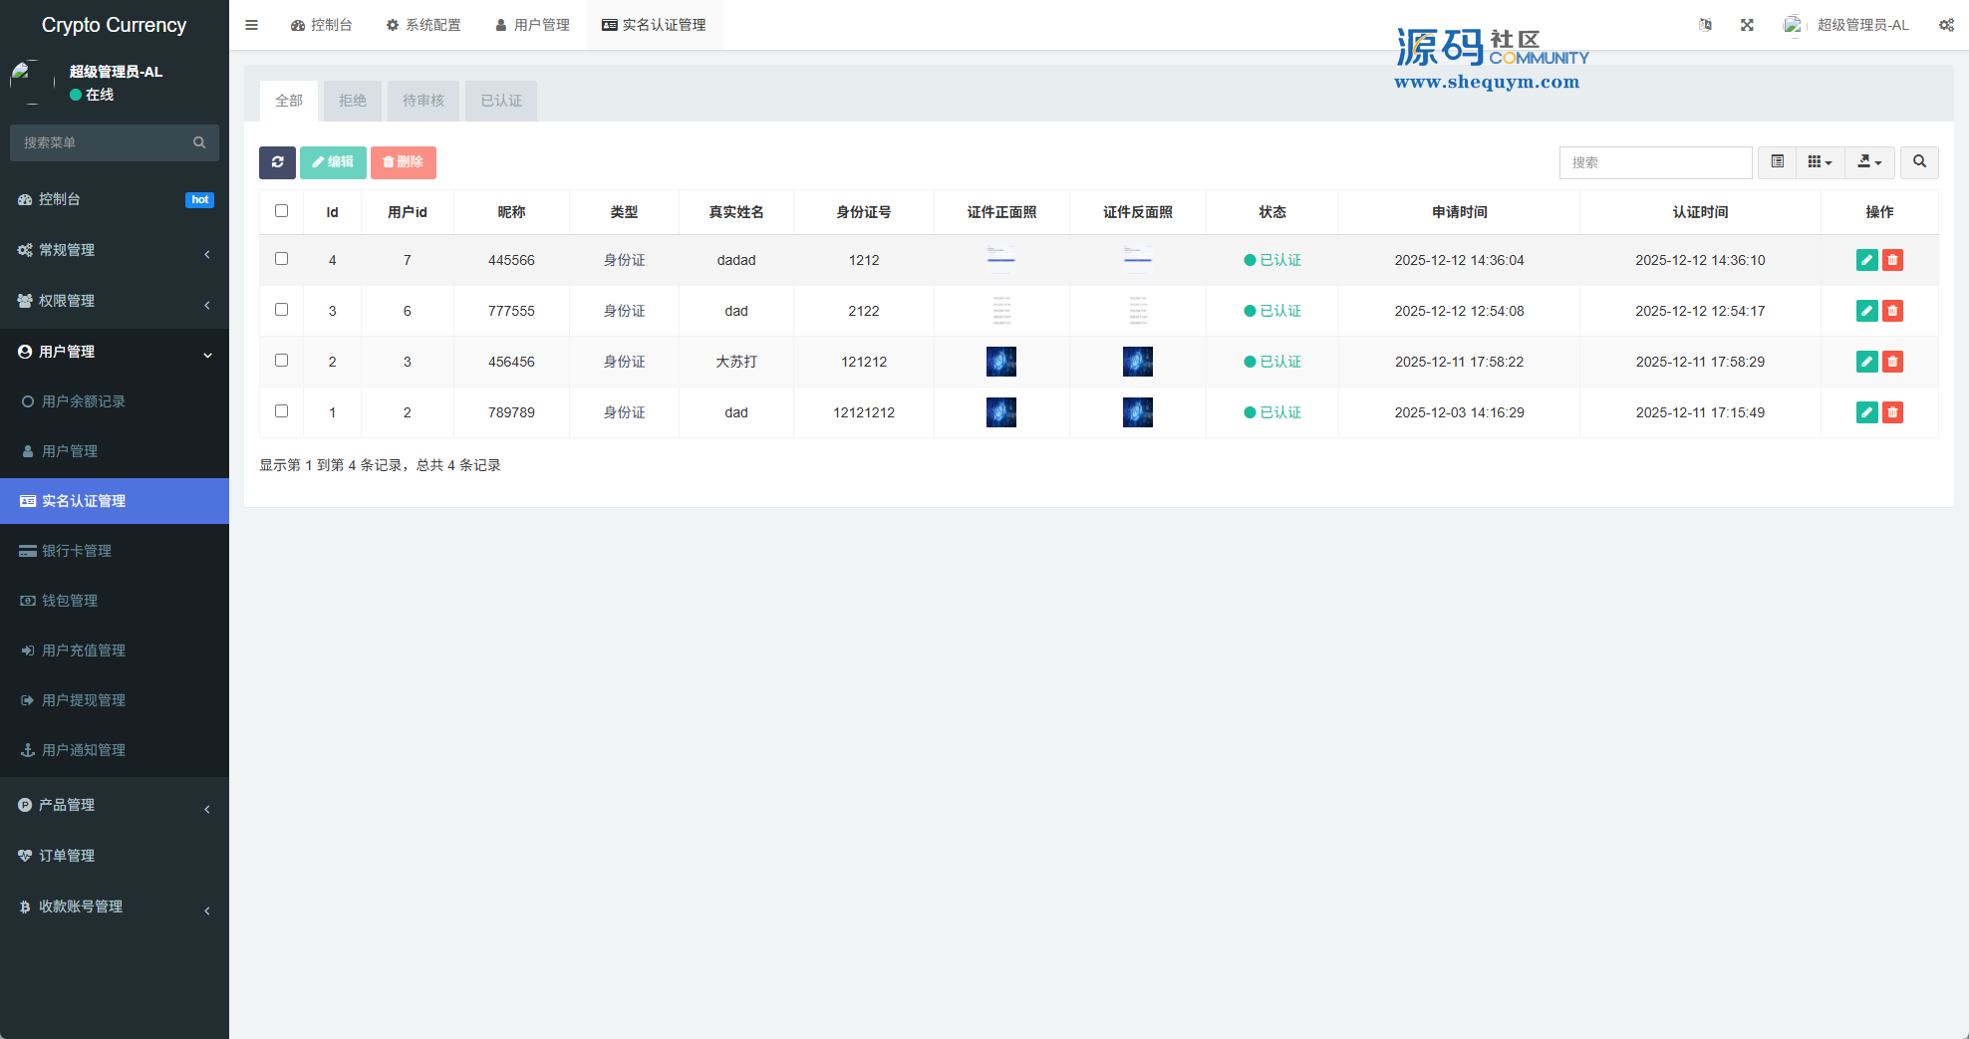Switch to the 已认证 filter tab
Image resolution: width=1969 pixels, height=1039 pixels.
(x=501, y=101)
